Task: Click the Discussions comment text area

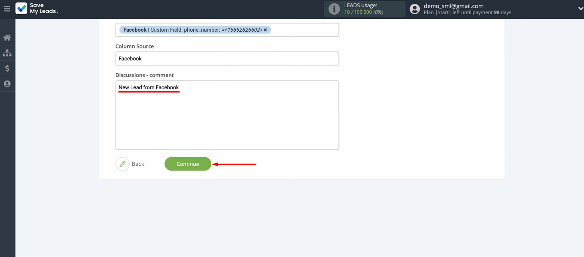Action: tap(227, 115)
